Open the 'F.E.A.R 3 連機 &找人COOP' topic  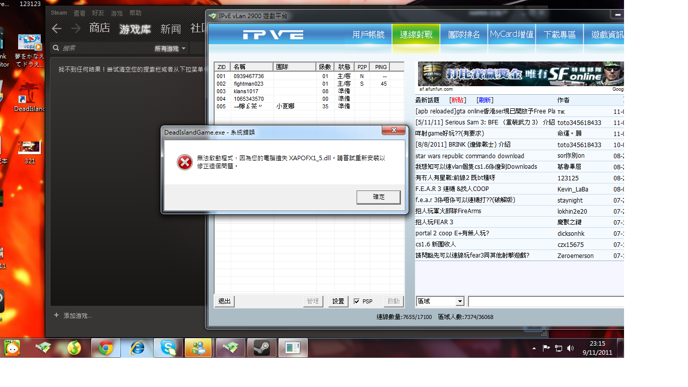(x=452, y=189)
